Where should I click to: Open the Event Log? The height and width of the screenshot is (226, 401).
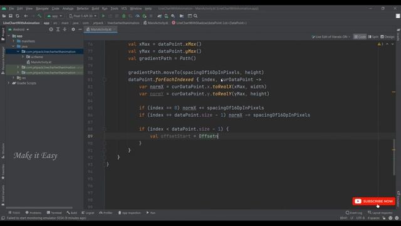tap(354, 213)
